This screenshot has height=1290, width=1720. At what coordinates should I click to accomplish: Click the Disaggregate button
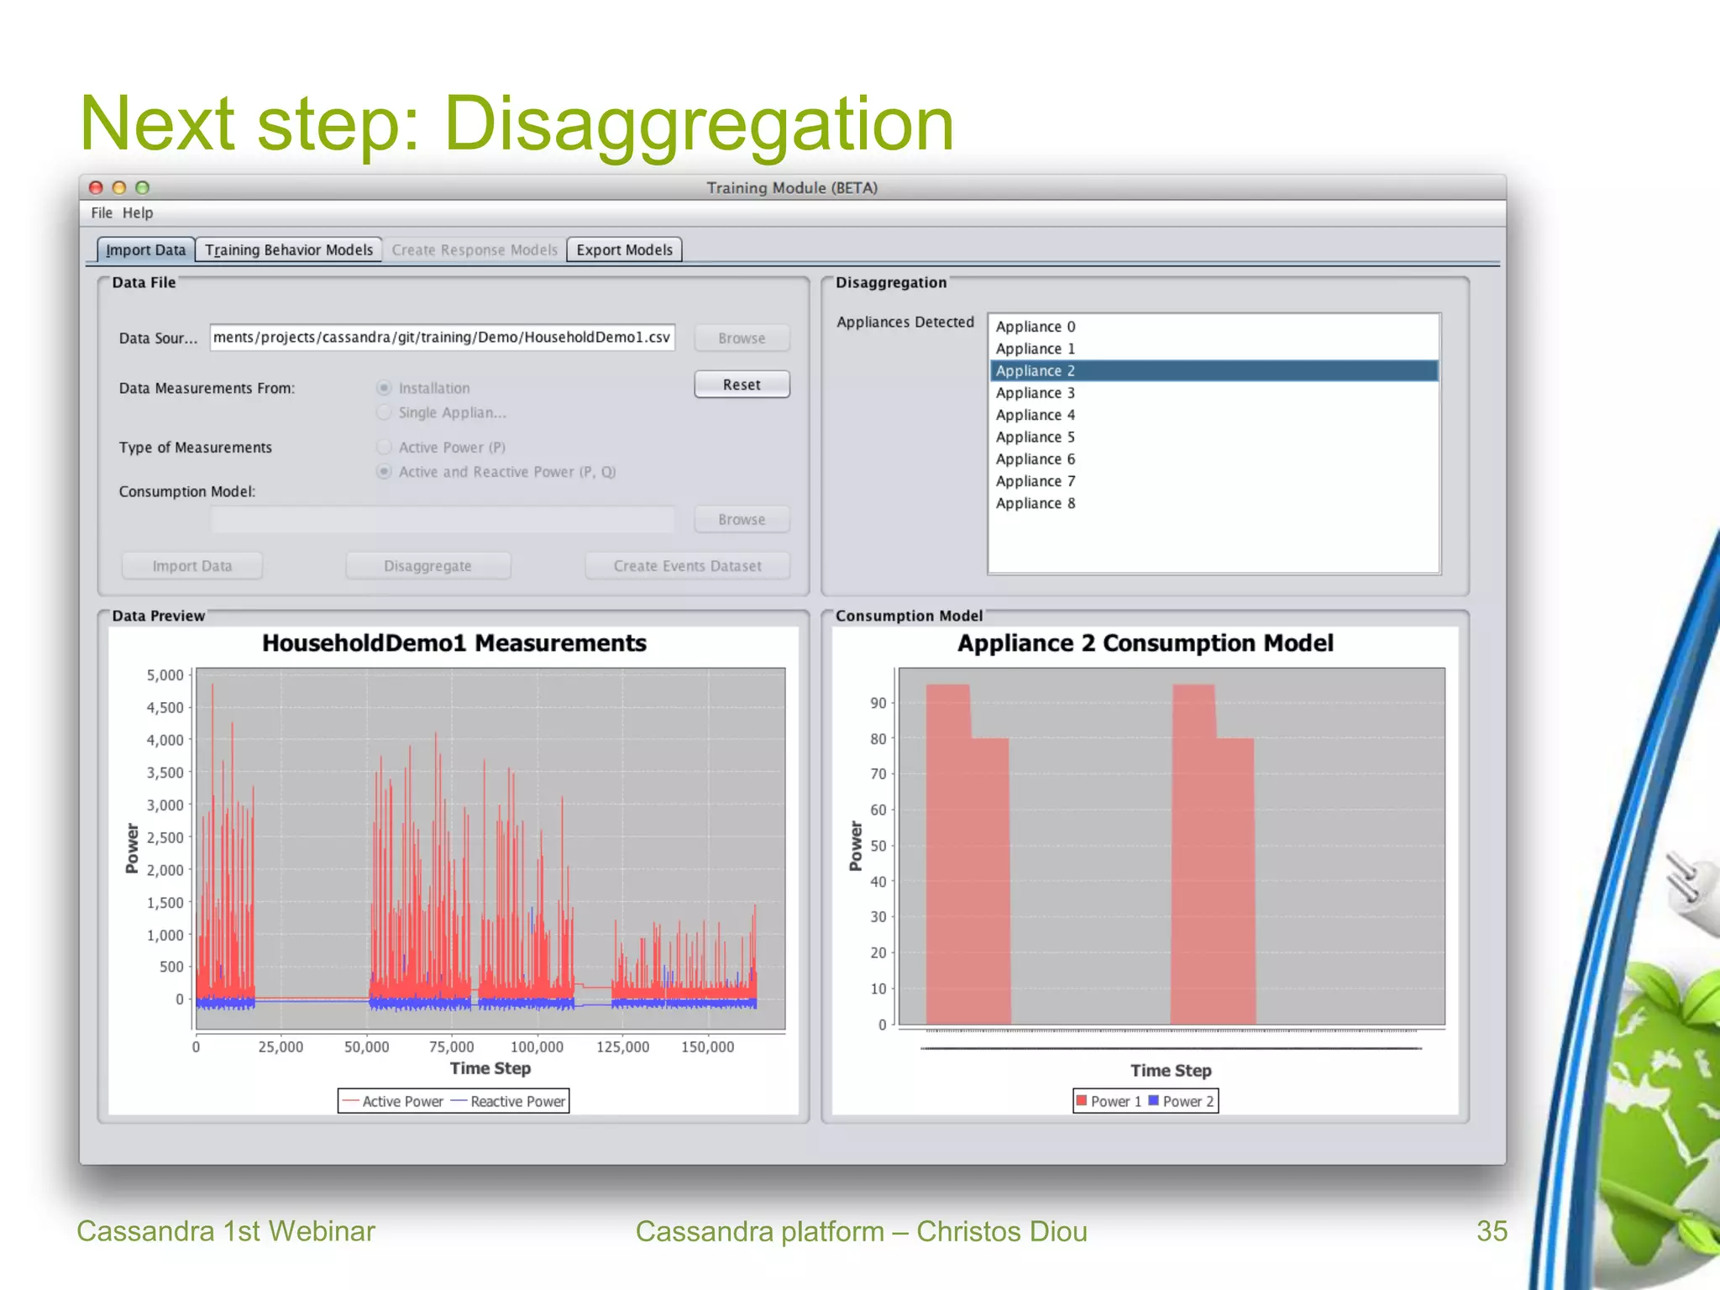(x=427, y=565)
